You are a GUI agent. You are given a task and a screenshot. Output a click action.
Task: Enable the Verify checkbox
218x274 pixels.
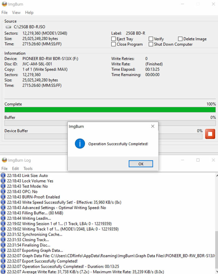151,39
